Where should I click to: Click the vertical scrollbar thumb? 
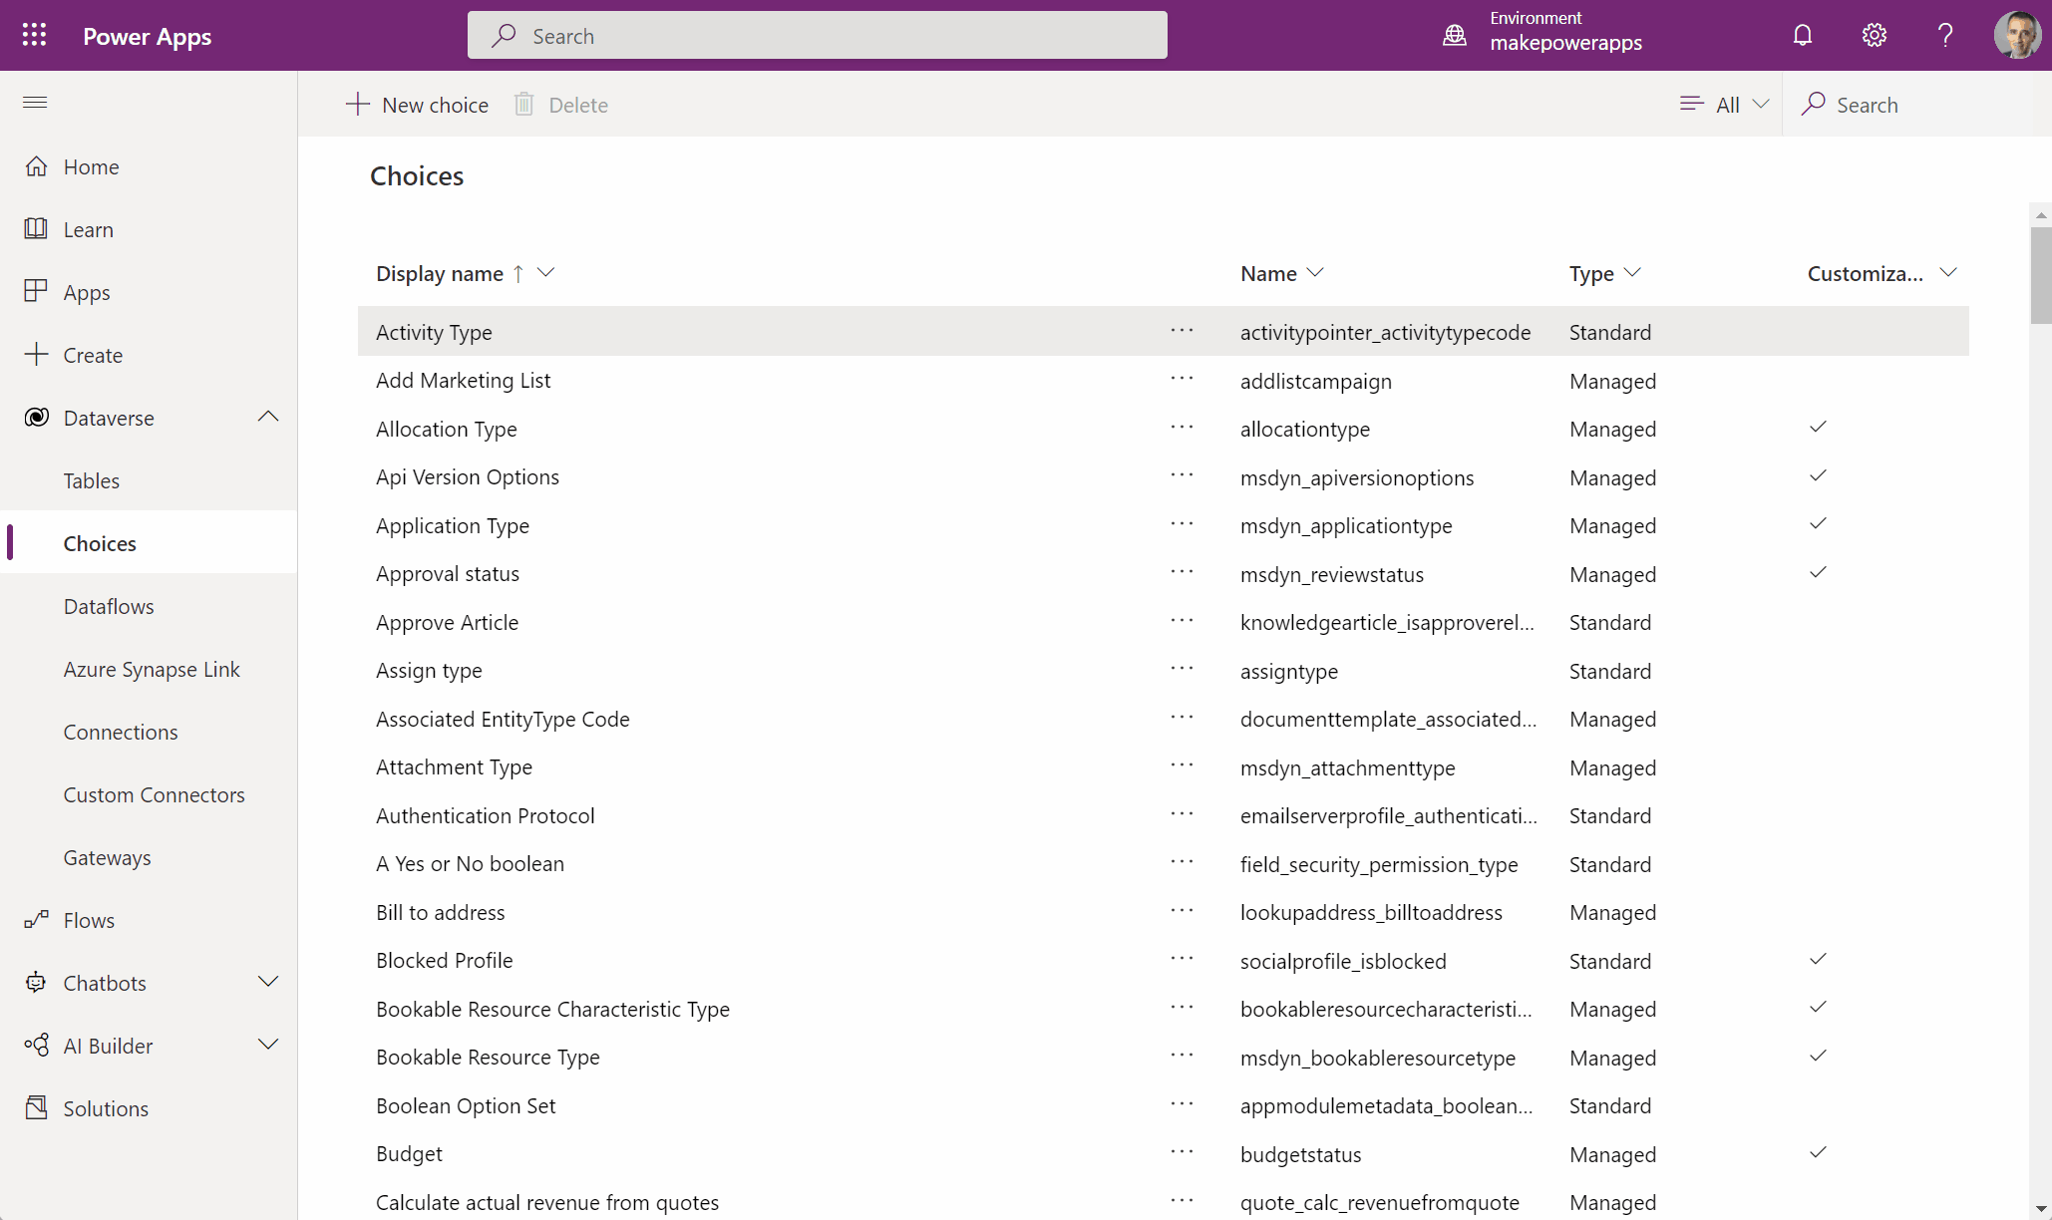[2040, 274]
